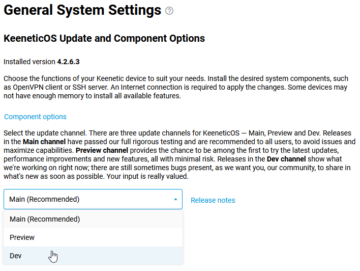Open the Component options link
Image resolution: width=360 pixels, height=271 pixels.
coord(35,117)
